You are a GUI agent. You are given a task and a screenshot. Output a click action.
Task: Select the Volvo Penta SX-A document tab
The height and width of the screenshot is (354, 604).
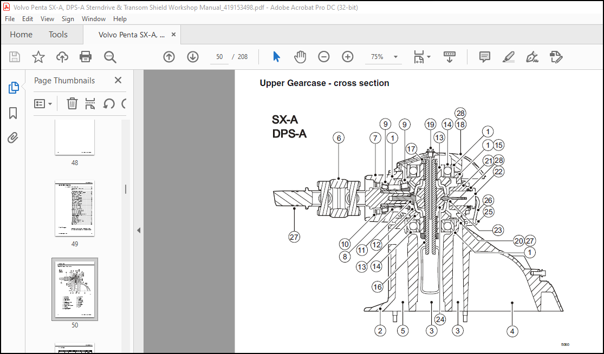point(131,35)
